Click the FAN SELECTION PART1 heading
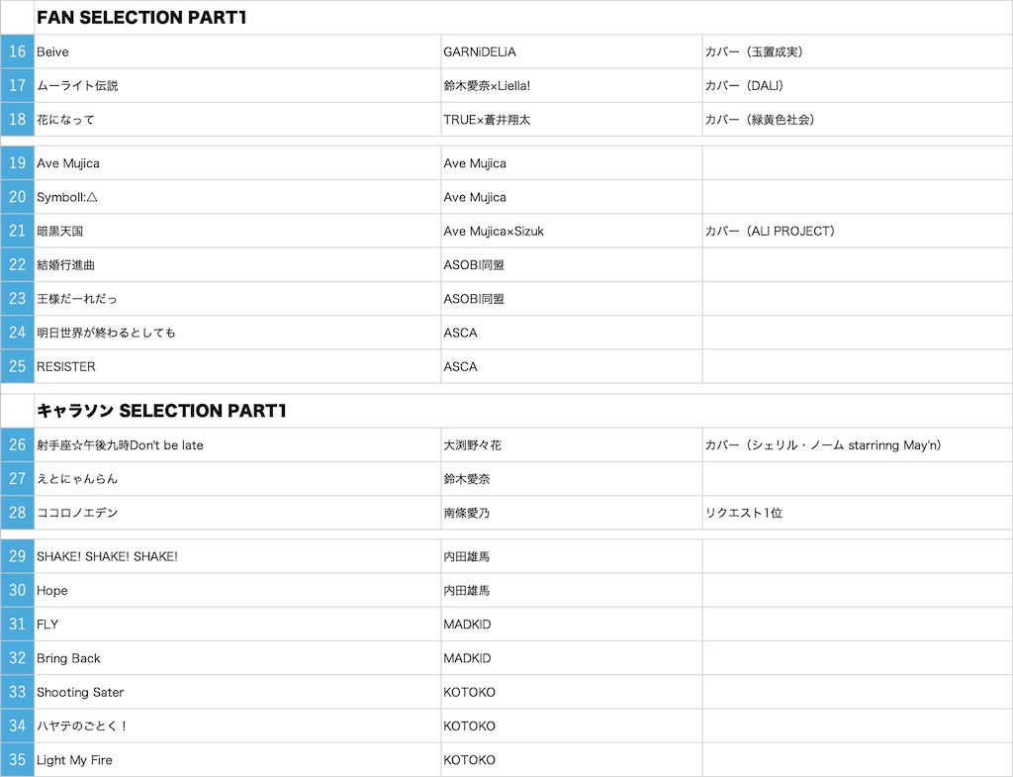 click(141, 18)
